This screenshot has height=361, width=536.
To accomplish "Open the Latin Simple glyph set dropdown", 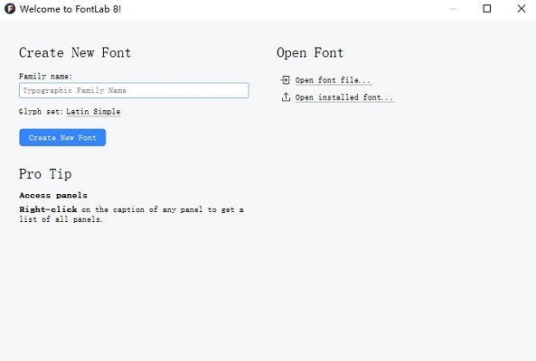I will pos(93,112).
